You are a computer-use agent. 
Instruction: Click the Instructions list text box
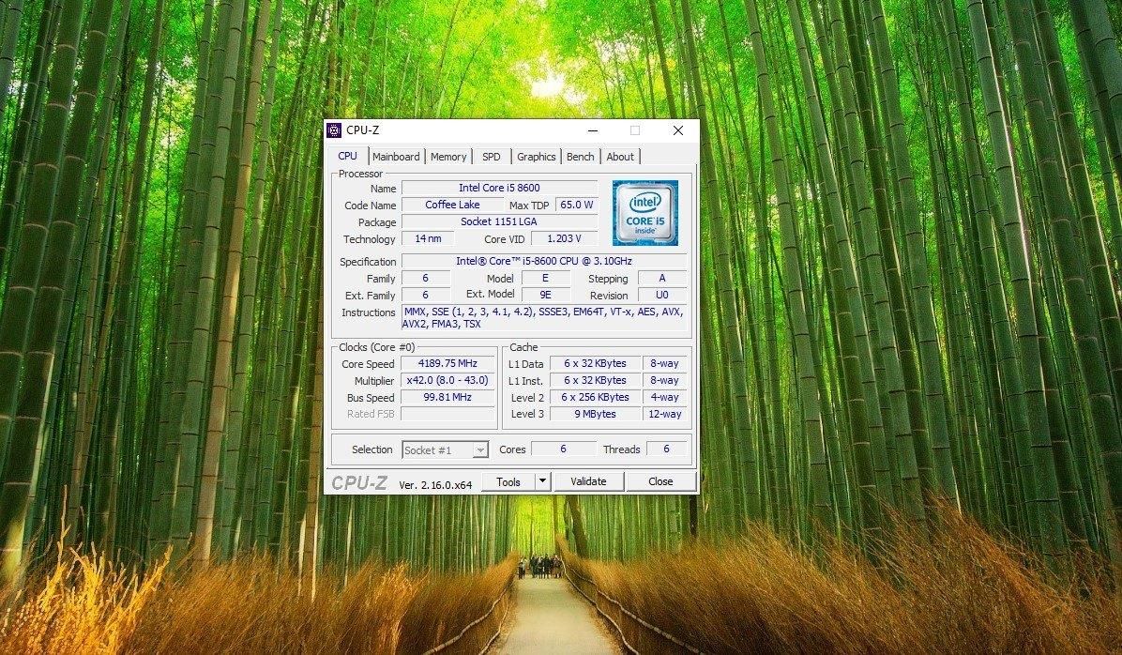(544, 318)
